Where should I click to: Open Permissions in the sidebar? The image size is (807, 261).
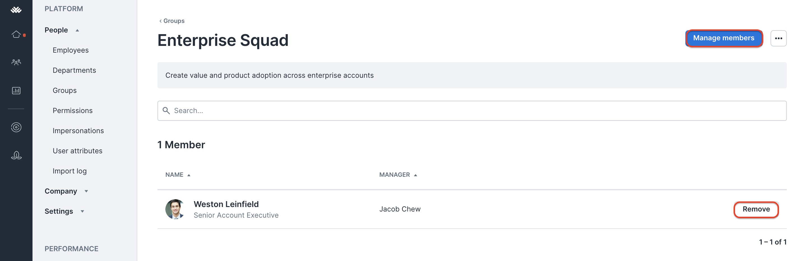click(x=72, y=111)
